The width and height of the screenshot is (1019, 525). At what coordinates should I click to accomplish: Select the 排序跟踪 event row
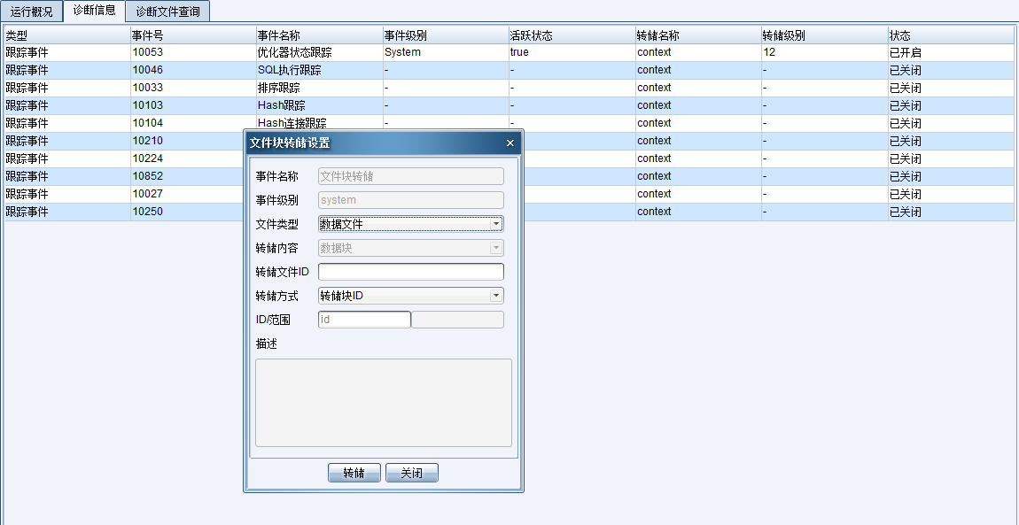(133, 88)
